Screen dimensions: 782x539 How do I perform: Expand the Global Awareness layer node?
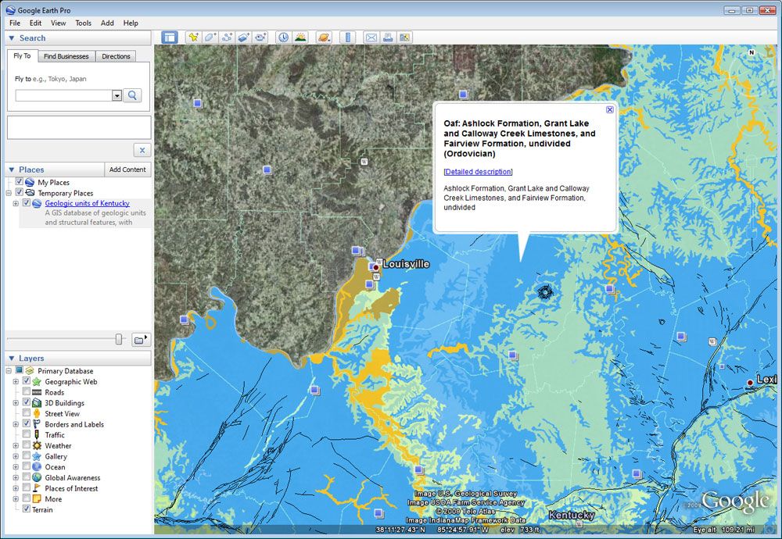pos(16,477)
